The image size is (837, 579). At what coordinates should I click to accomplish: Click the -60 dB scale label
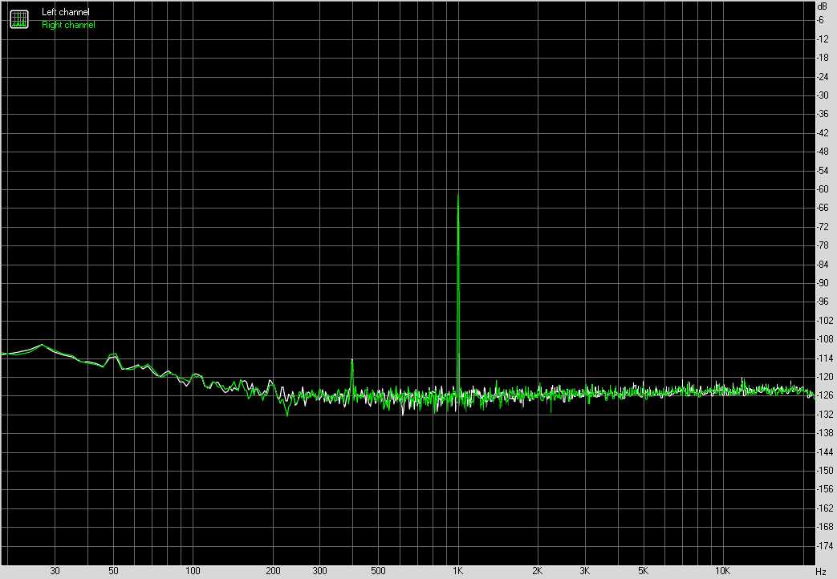click(823, 189)
